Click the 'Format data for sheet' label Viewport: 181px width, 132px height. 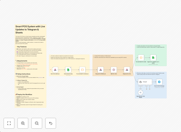point(141,62)
